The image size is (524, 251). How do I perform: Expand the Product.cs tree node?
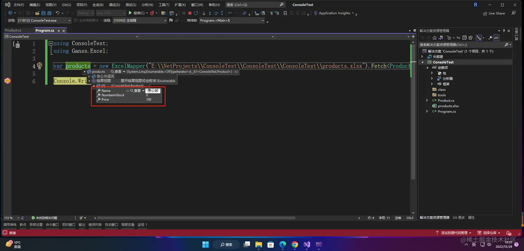(427, 101)
